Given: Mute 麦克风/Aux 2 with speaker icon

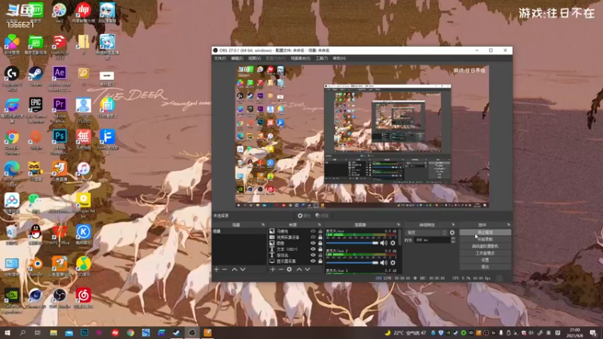Looking at the screenshot, I should click(384, 263).
